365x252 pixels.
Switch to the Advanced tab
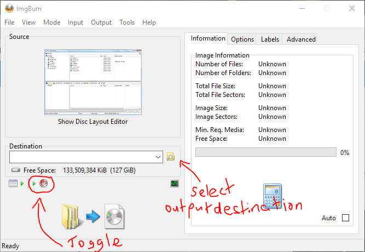tap(300, 39)
